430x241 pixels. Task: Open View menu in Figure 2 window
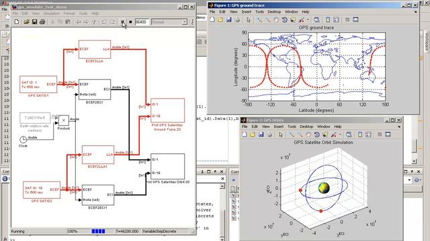pyautogui.click(x=266, y=127)
